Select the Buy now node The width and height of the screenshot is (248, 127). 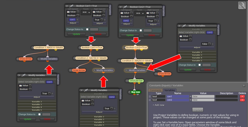(136, 92)
